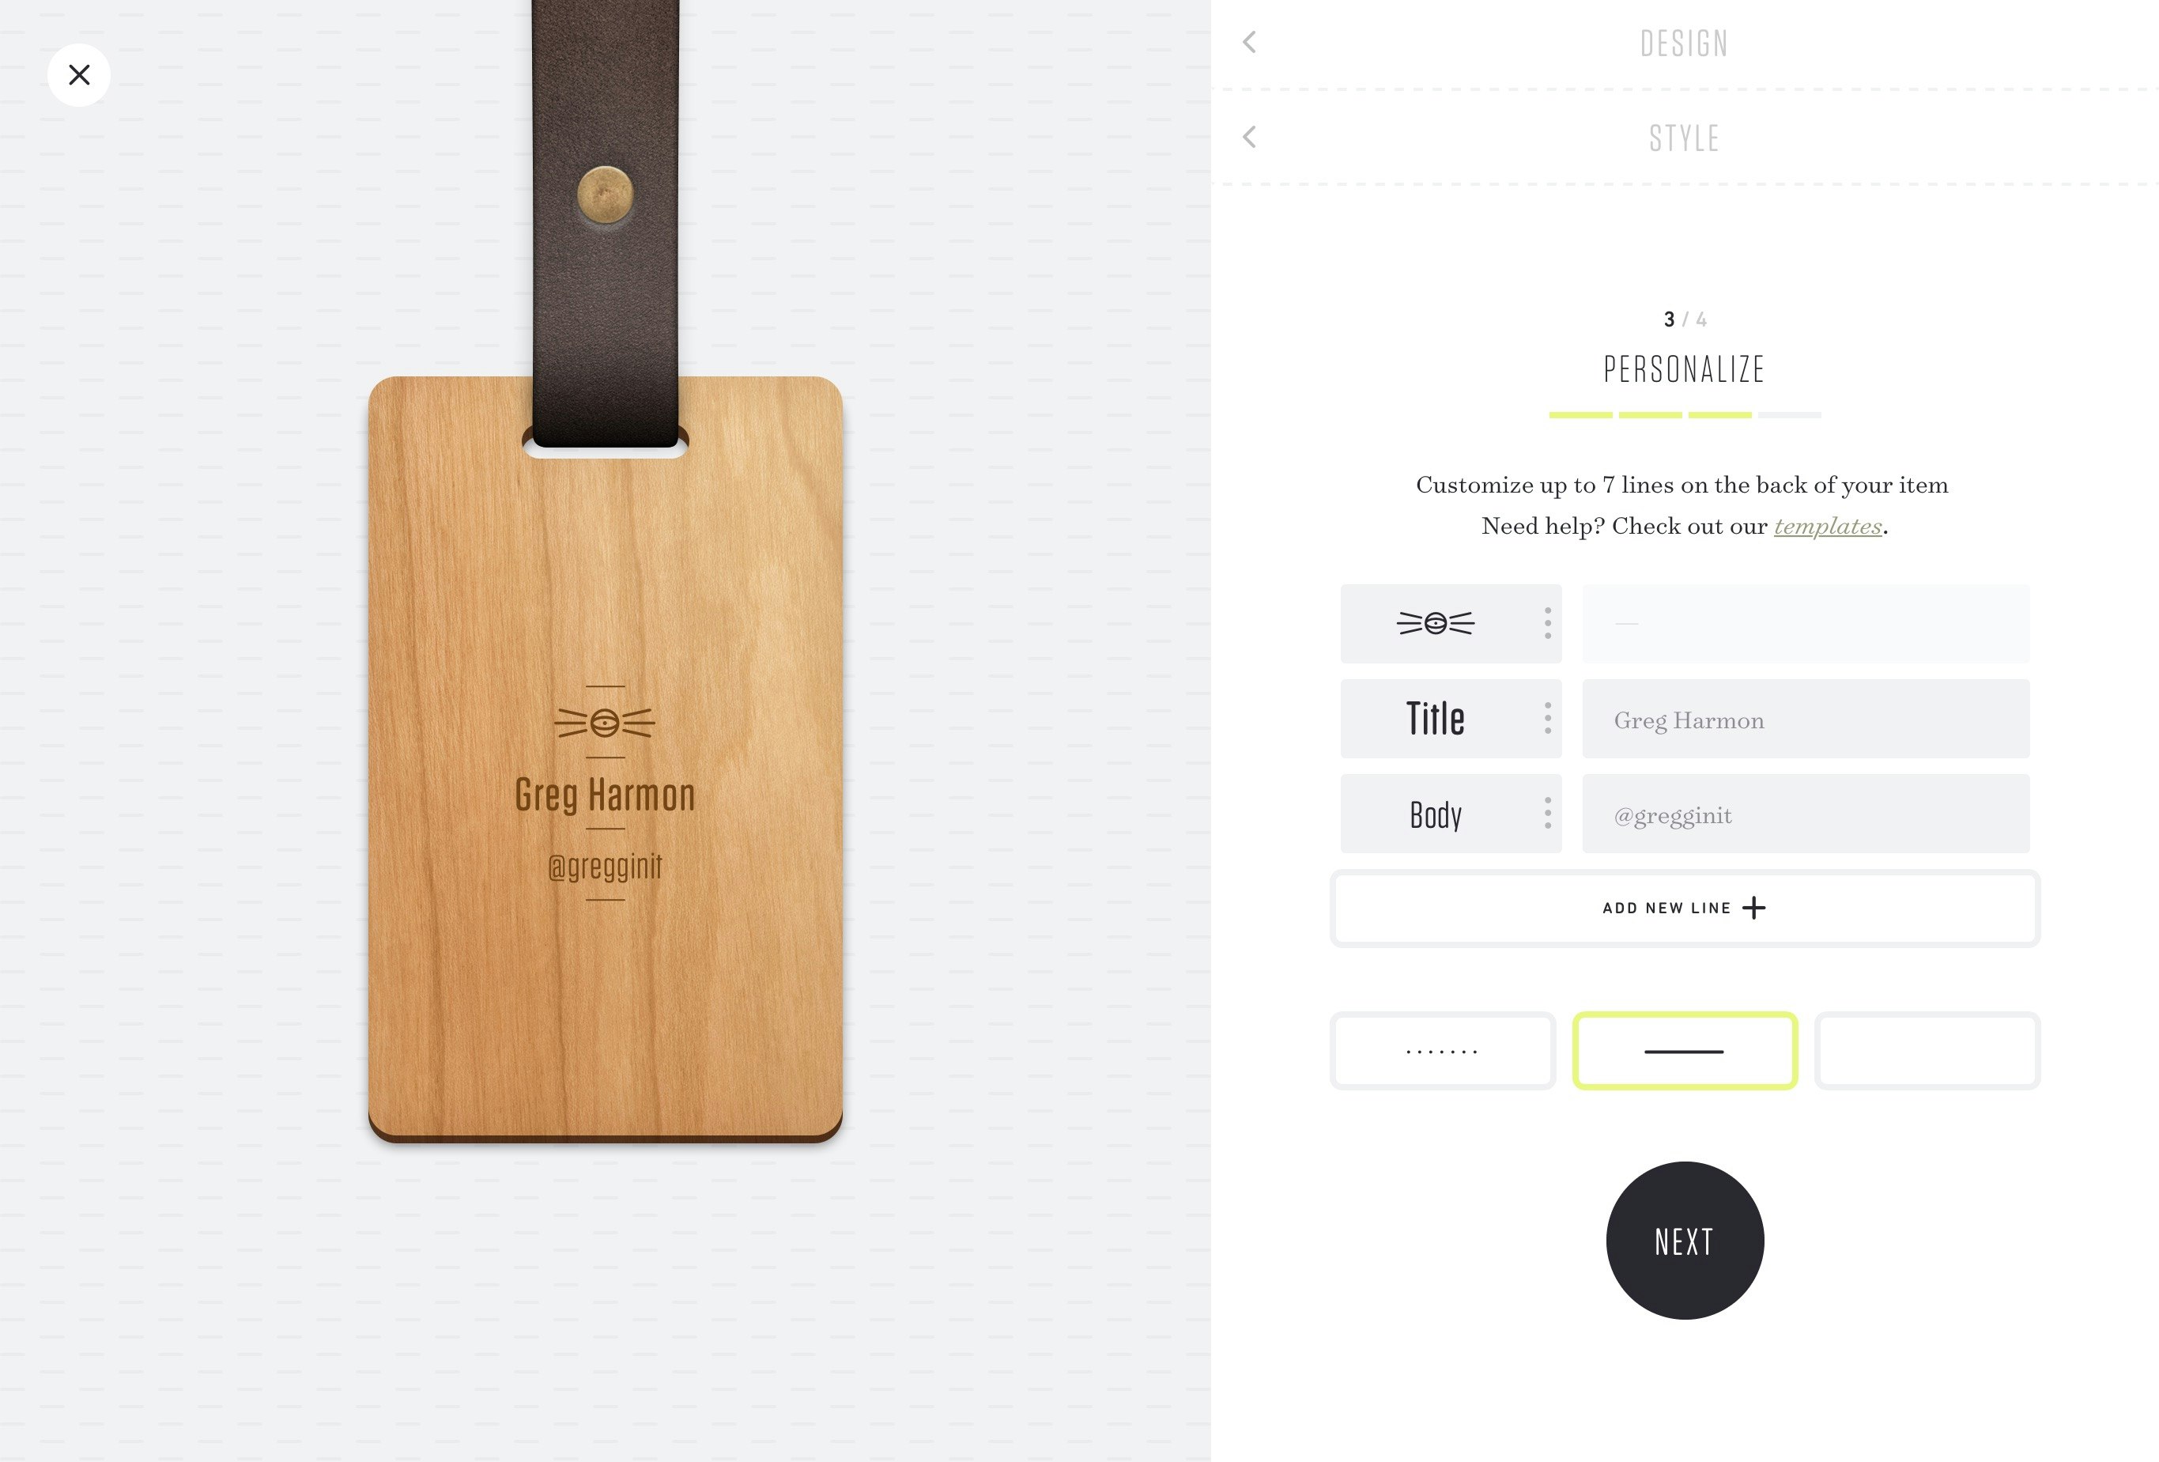The width and height of the screenshot is (2159, 1462).
Task: Select the eye emblem line type
Action: (x=1436, y=624)
